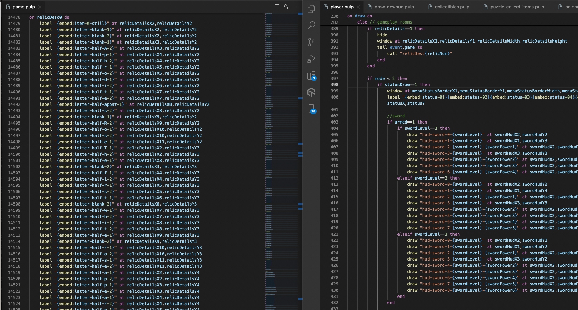Image resolution: width=578 pixels, height=310 pixels.
Task: Open the Source Control view
Action: (x=311, y=42)
